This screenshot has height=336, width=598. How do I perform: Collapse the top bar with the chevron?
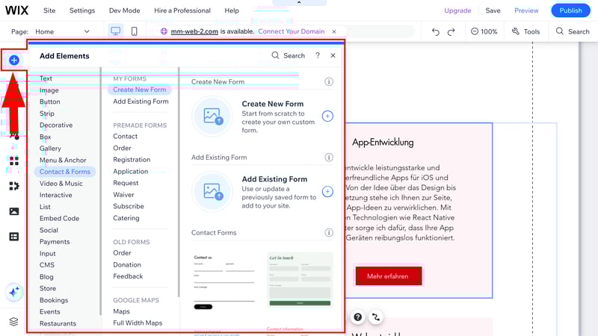299,2
